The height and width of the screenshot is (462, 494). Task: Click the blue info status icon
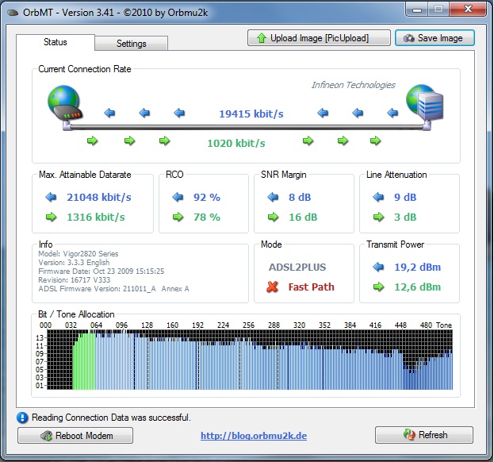click(22, 418)
